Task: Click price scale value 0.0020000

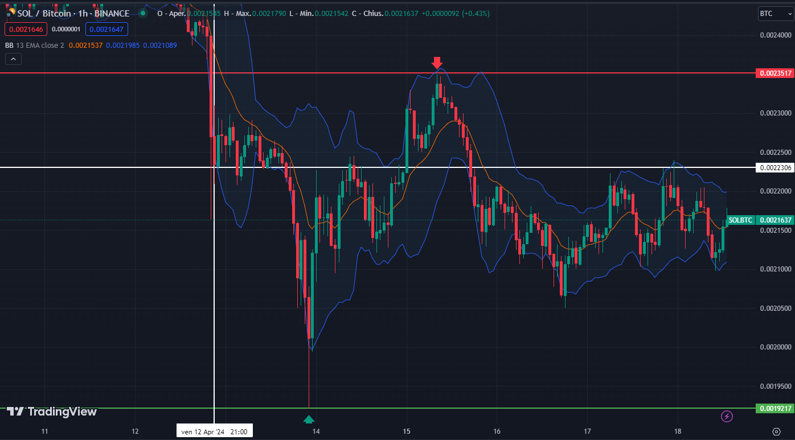Action: point(776,347)
